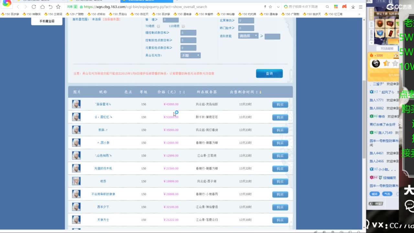
Task: Click avatar thumbnail of first listing row
Action: pos(76,104)
